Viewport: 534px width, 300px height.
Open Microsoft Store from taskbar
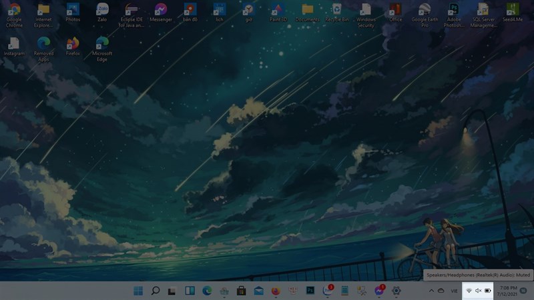pyautogui.click(x=241, y=291)
